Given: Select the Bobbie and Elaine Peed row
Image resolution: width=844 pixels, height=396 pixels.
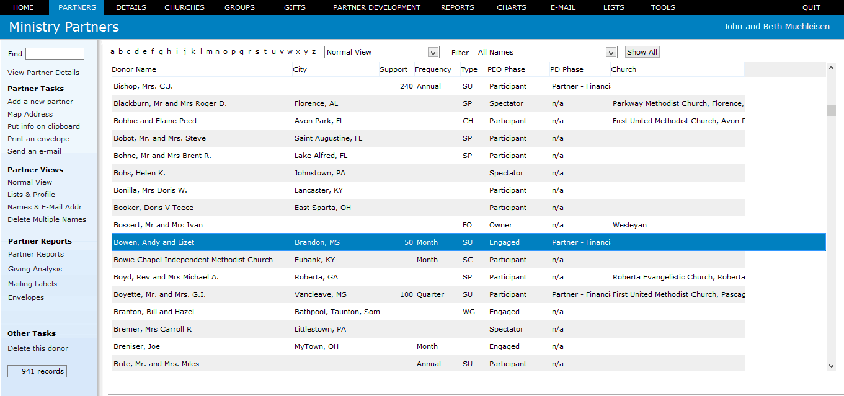Looking at the screenshot, I should pyautogui.click(x=428, y=121).
